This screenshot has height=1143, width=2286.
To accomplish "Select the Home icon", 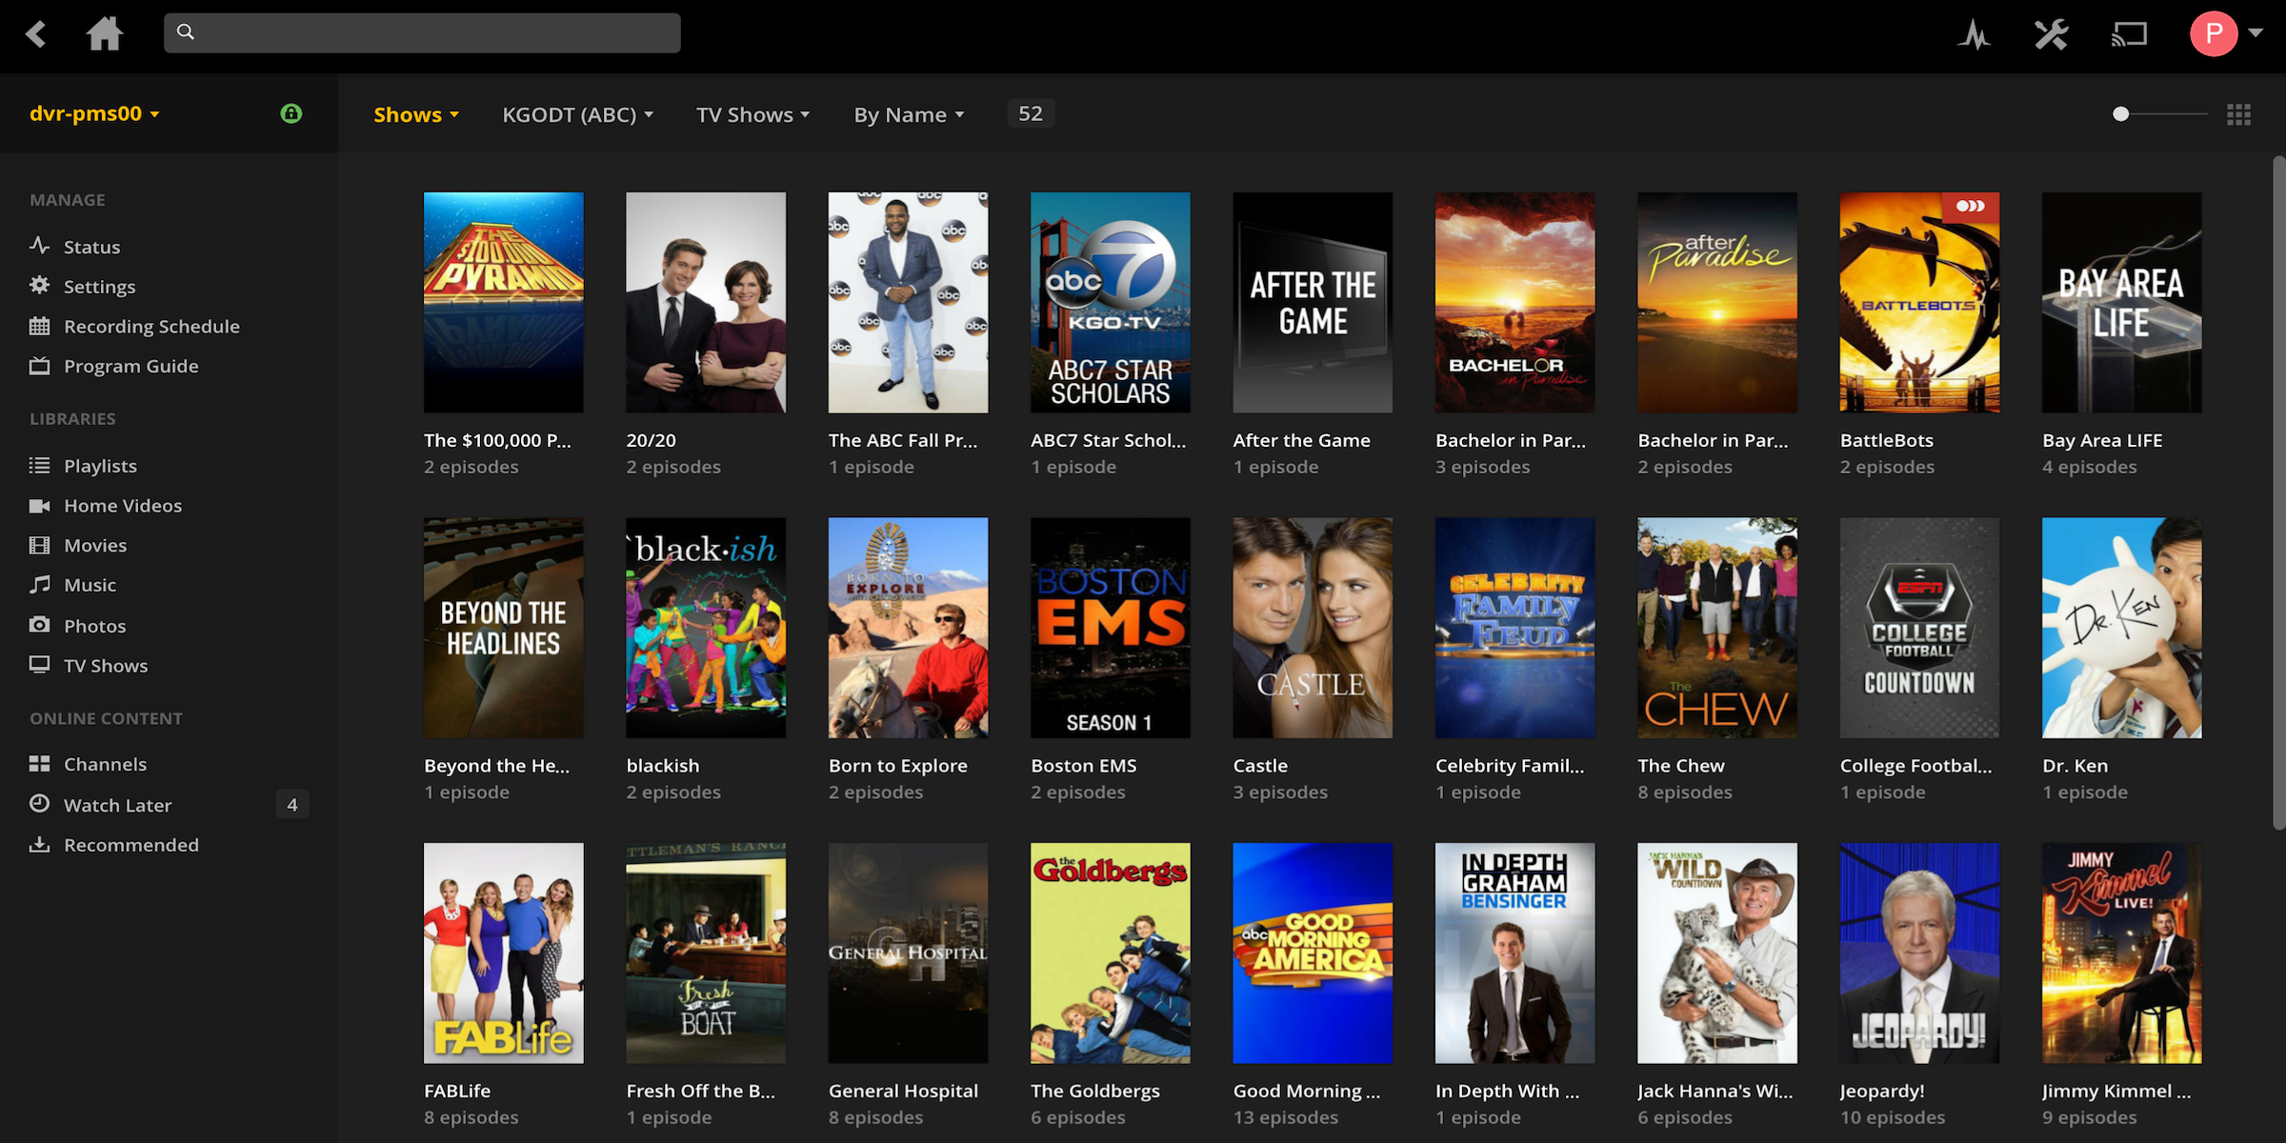I will (x=105, y=33).
